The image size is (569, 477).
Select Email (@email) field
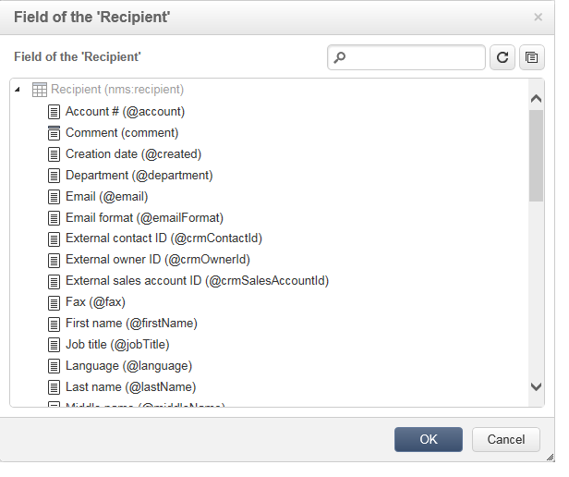point(107,197)
